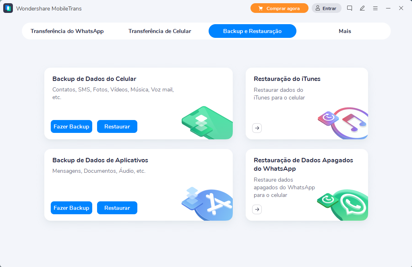Select the Backup e Restauração tab
Viewport: 412px width, 267px height.
point(252,31)
